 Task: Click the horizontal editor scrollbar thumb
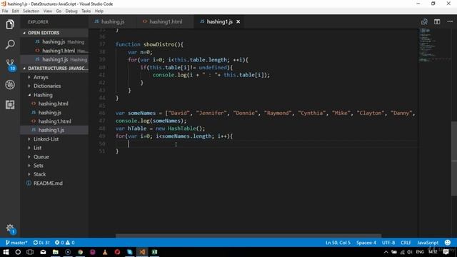coord(248,236)
